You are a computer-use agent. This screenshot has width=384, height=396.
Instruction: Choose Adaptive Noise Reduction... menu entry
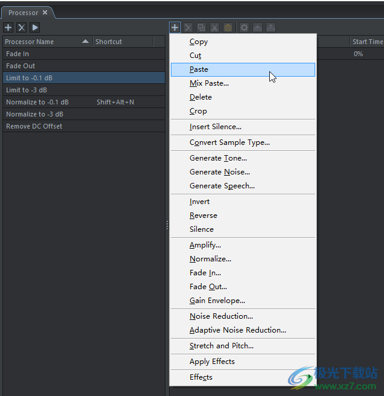tap(243, 330)
